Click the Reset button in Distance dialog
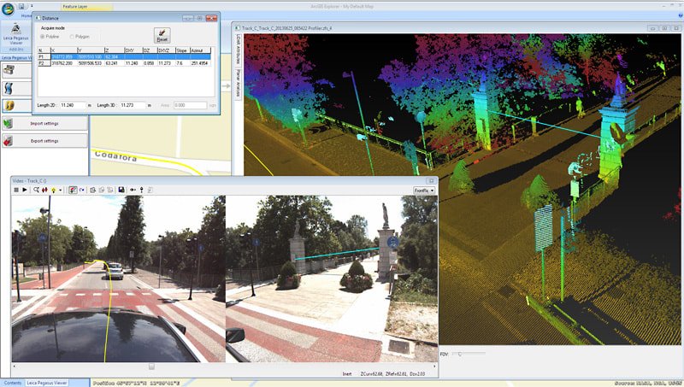This screenshot has height=387, width=684. coord(162,35)
